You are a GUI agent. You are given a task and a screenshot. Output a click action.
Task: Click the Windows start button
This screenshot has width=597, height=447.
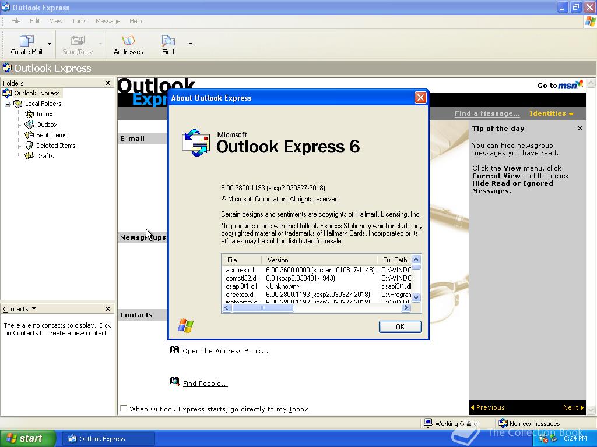(x=28, y=438)
